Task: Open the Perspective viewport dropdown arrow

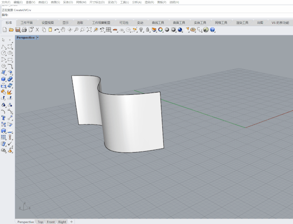Action: 37,38
